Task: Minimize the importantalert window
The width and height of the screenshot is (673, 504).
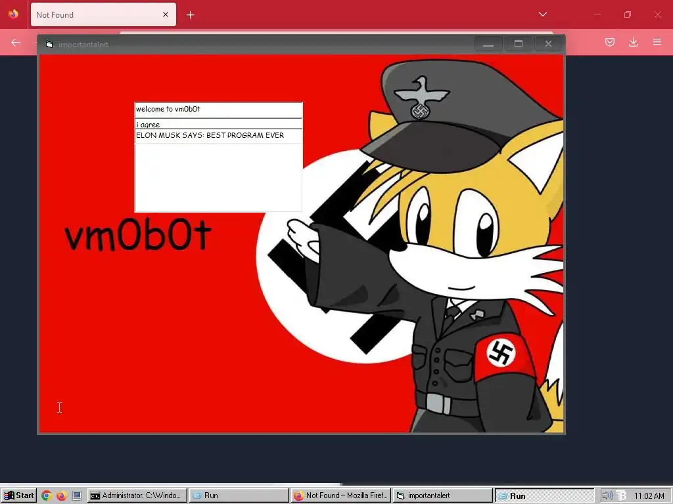Action: 488,44
